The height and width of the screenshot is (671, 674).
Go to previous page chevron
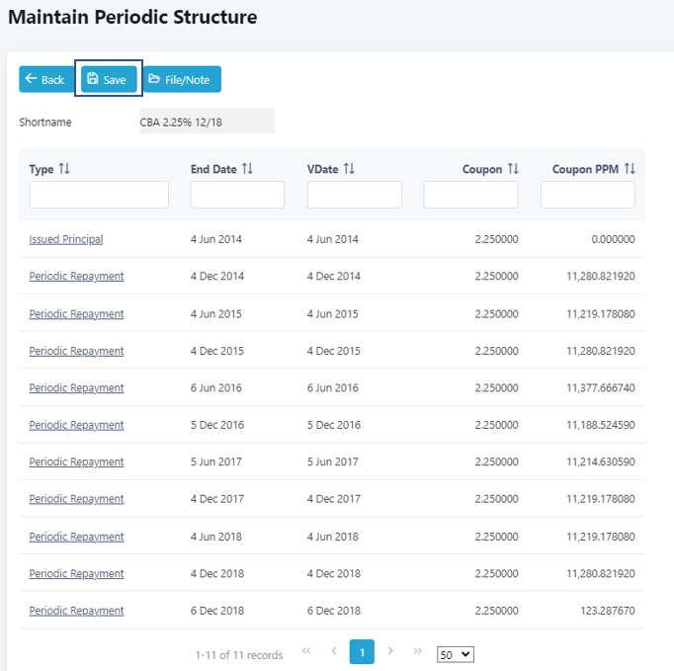(x=334, y=652)
